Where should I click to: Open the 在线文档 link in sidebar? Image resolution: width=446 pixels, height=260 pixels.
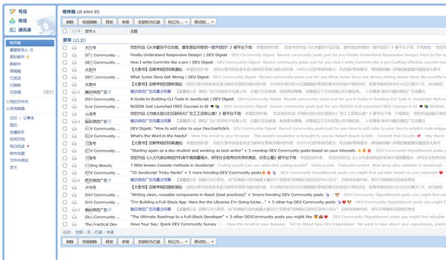(17, 139)
